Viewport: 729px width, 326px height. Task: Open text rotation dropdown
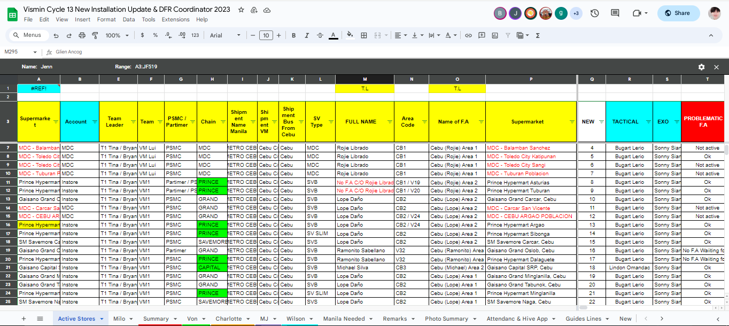452,35
